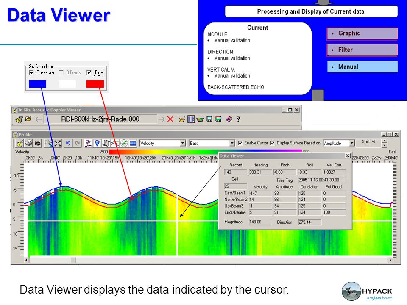
Task: Click the scroll document icon in Profile toolbar
Action: pos(106,143)
